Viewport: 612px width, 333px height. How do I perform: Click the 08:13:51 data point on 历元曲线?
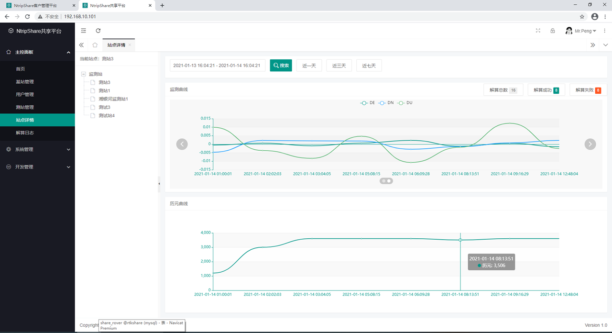tap(460, 240)
